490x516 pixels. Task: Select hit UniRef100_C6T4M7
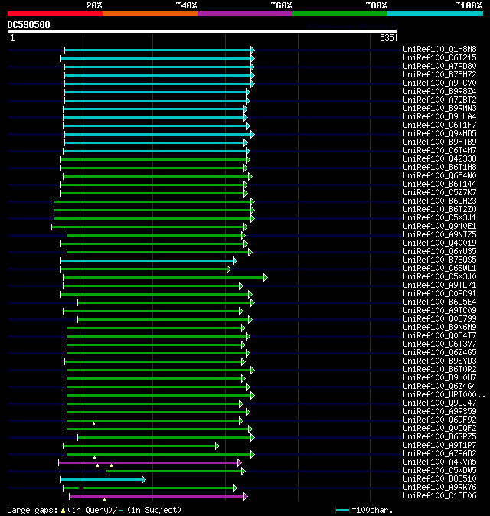tap(439, 150)
